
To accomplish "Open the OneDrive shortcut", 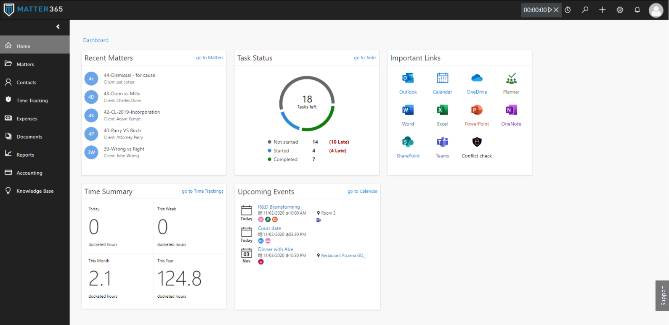I will pyautogui.click(x=477, y=78).
